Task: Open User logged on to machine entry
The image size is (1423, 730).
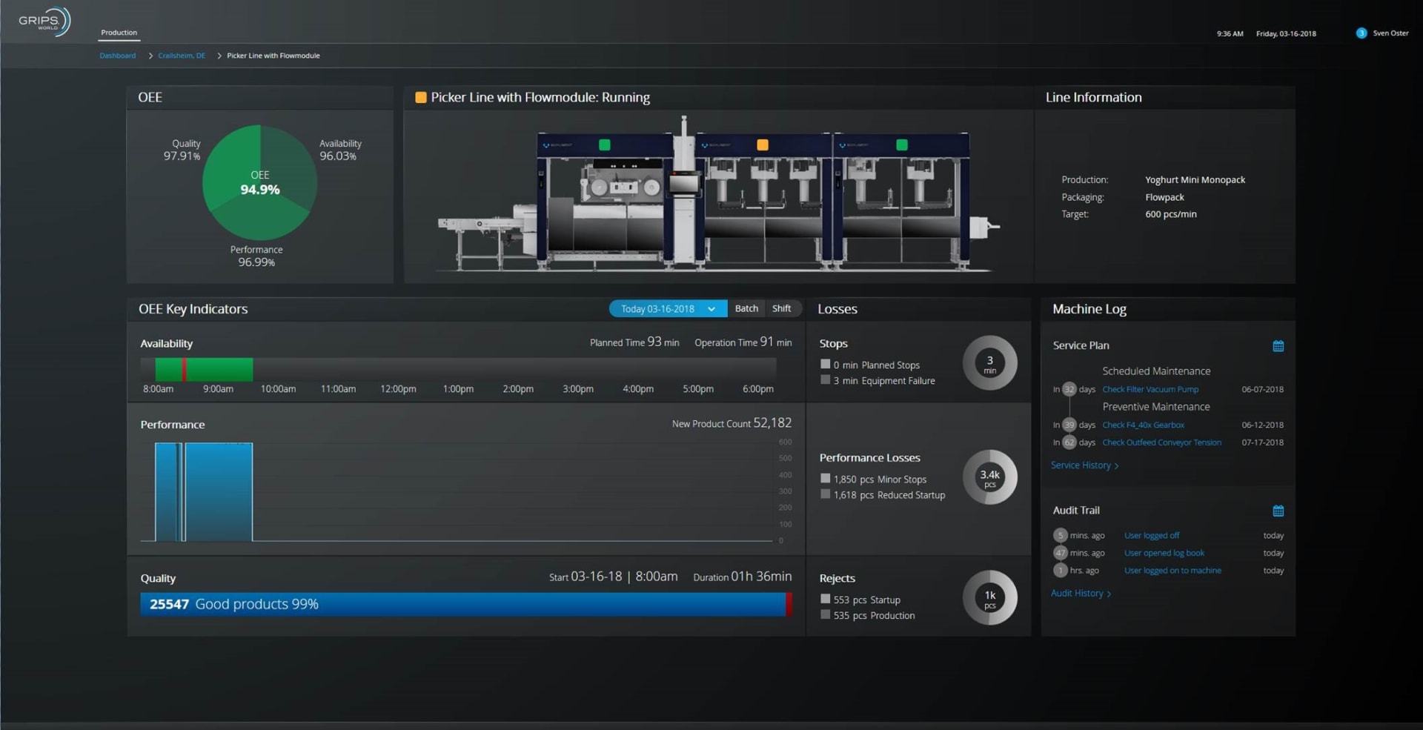Action: tap(1172, 571)
